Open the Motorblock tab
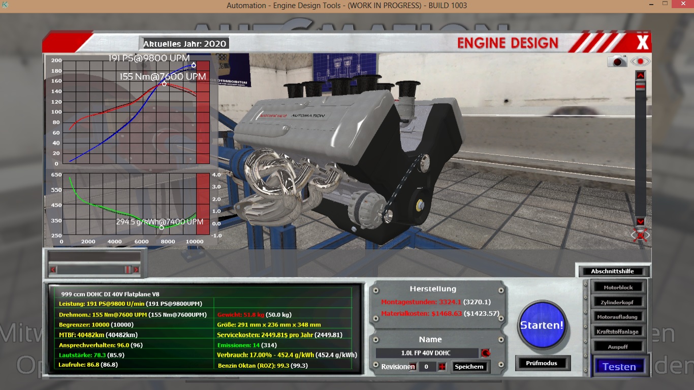This screenshot has height=390, width=694. [618, 287]
